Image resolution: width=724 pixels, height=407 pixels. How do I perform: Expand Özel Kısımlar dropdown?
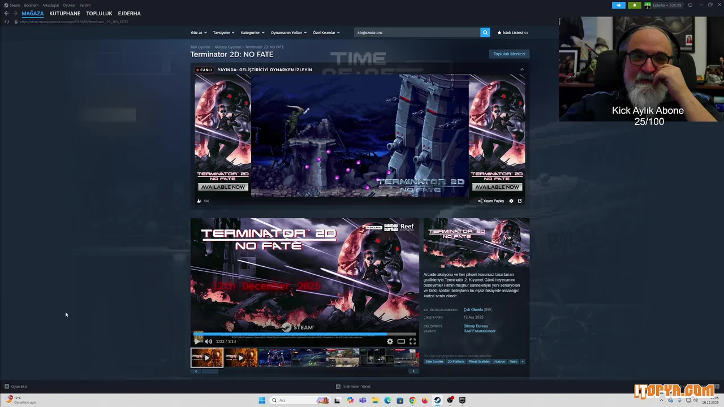326,33
